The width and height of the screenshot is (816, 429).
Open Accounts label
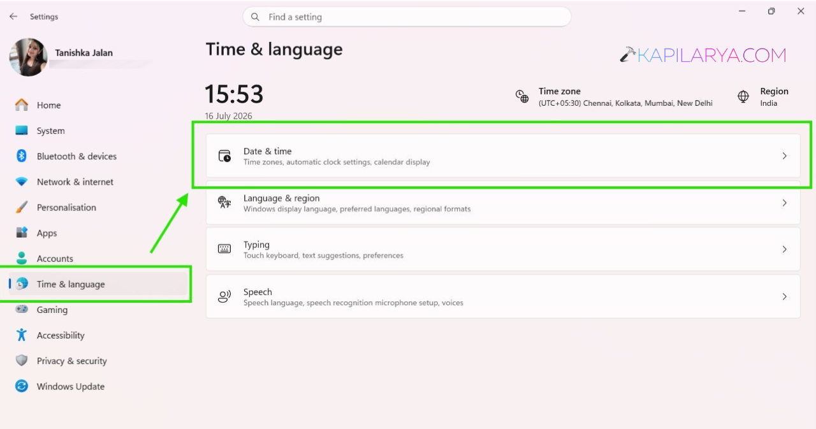coord(55,259)
